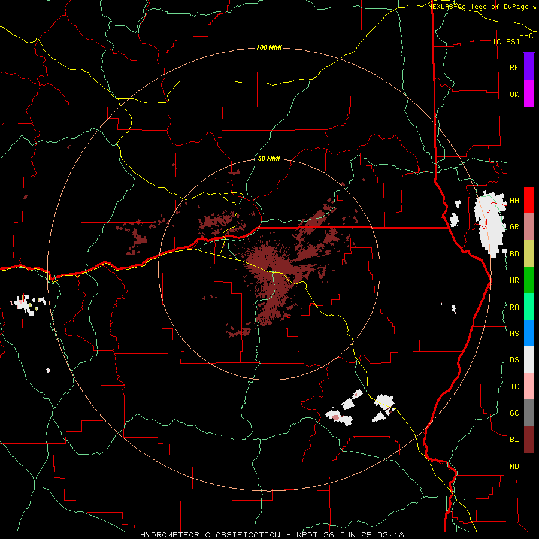This screenshot has height=539, width=539.
Task: Click the IC pink legend block
Action: (x=529, y=386)
